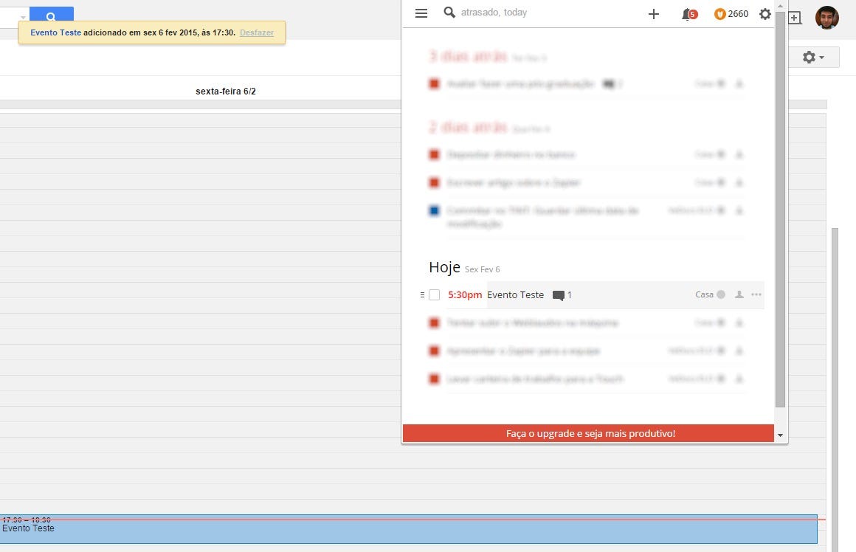Open karma score 2660
856x552 pixels.
(731, 13)
